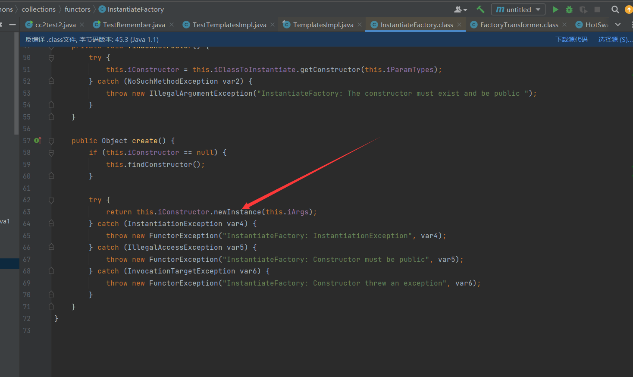Close the TemplatesImpl.java tab
The image size is (633, 377).
click(x=360, y=25)
